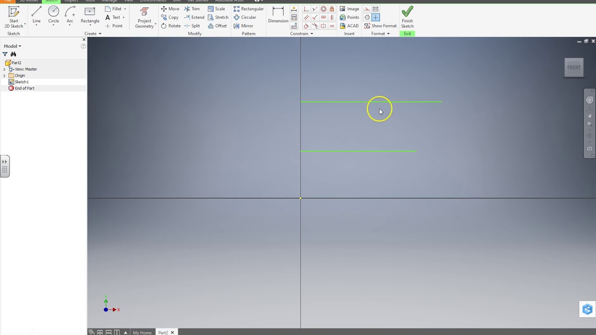596x335 pixels.
Task: Click the browser filter icon
Action: 5,54
